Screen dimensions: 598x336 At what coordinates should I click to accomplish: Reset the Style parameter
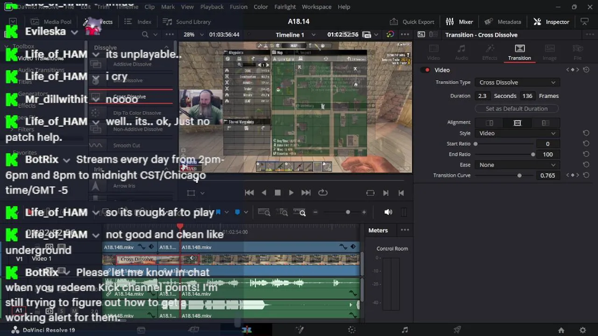[x=586, y=133]
